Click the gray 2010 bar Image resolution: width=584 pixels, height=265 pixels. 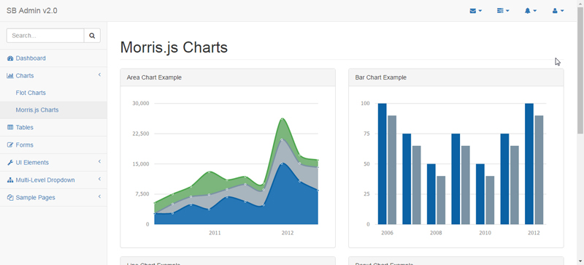490,200
